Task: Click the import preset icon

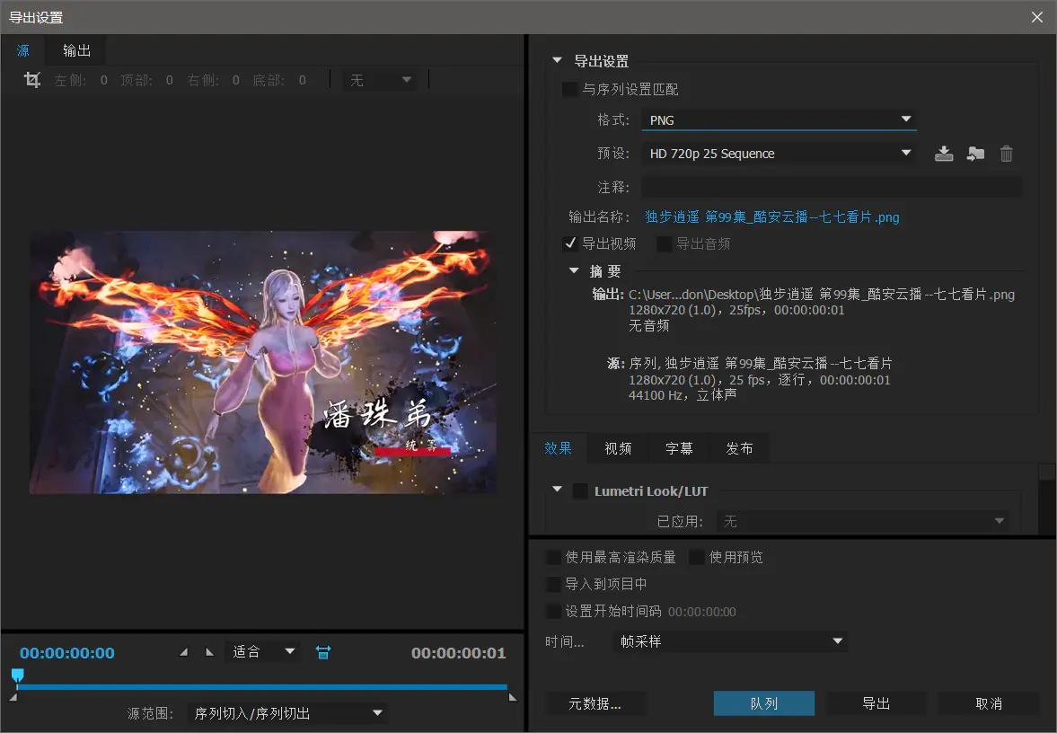Action: point(975,154)
